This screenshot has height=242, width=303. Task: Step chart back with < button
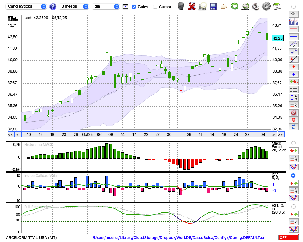click(18, 135)
